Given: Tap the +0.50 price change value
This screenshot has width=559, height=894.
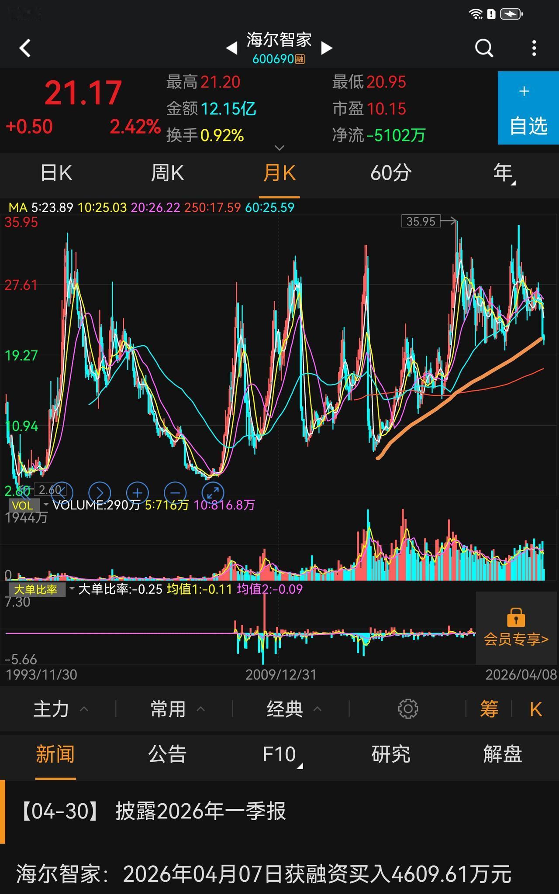Looking at the screenshot, I should click(x=29, y=127).
